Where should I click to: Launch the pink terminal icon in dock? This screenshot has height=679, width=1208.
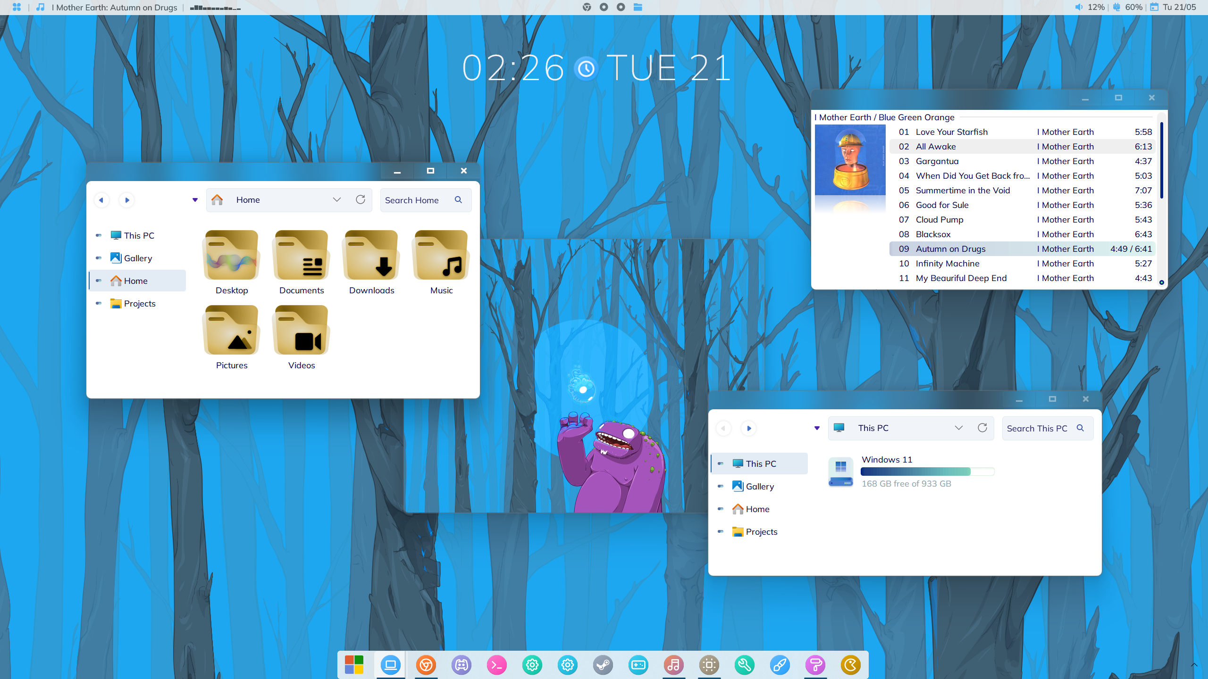(496, 665)
